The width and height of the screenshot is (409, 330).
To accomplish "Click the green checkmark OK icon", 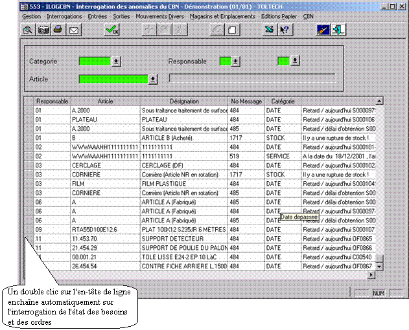I will coord(112,30).
